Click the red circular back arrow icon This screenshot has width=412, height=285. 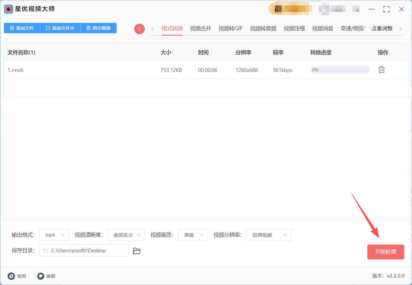pos(139,29)
